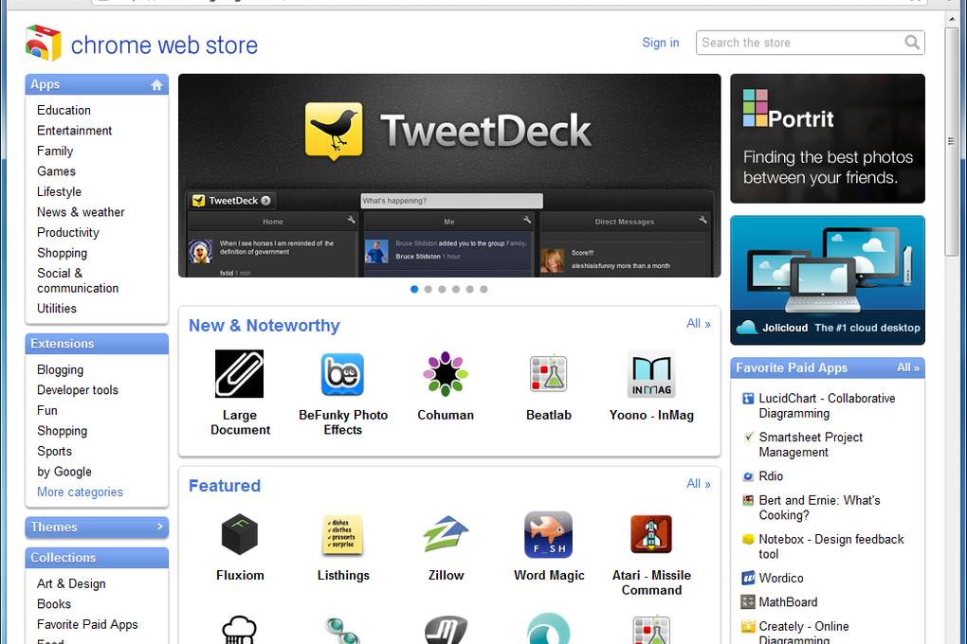Click the scrollbar up arrow
This screenshot has width=967, height=644.
pyautogui.click(x=952, y=19)
